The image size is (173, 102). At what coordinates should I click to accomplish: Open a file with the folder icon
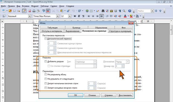tap(10, 11)
